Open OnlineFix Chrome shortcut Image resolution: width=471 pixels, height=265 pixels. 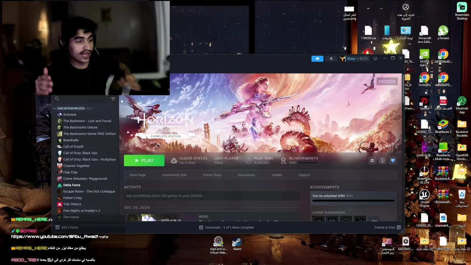tap(424, 80)
